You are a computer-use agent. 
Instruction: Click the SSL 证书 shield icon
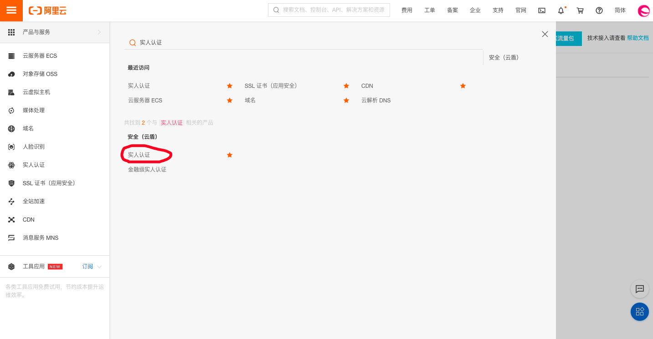(11, 183)
